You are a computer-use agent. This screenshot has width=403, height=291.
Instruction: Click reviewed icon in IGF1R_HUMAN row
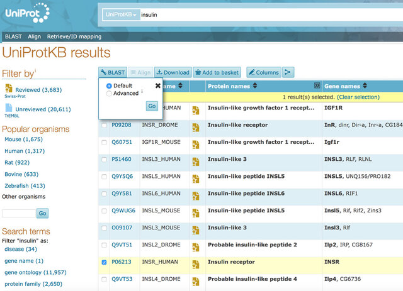196,111
